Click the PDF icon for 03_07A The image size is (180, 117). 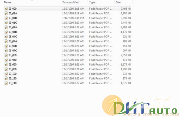coord(6,41)
